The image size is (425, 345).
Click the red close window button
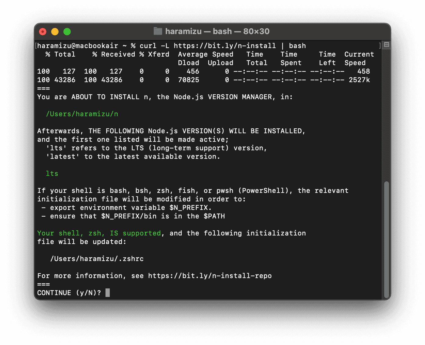click(43, 32)
